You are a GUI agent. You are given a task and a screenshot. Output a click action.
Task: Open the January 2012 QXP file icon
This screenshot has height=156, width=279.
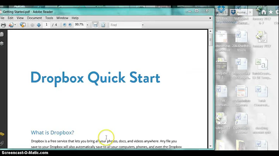pos(262,37)
